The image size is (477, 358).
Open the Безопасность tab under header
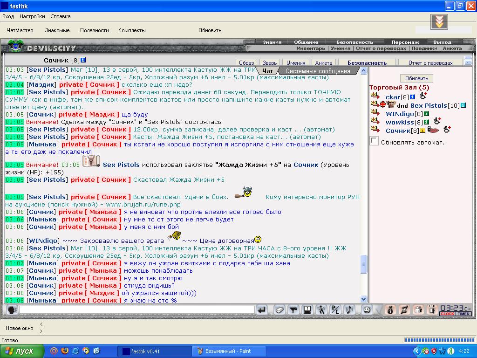[367, 63]
